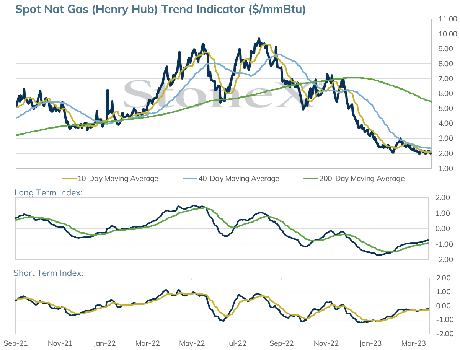Image resolution: width=460 pixels, height=350 pixels.
Task: Click the 'Mar-22' date axis label
Action: click(148, 344)
